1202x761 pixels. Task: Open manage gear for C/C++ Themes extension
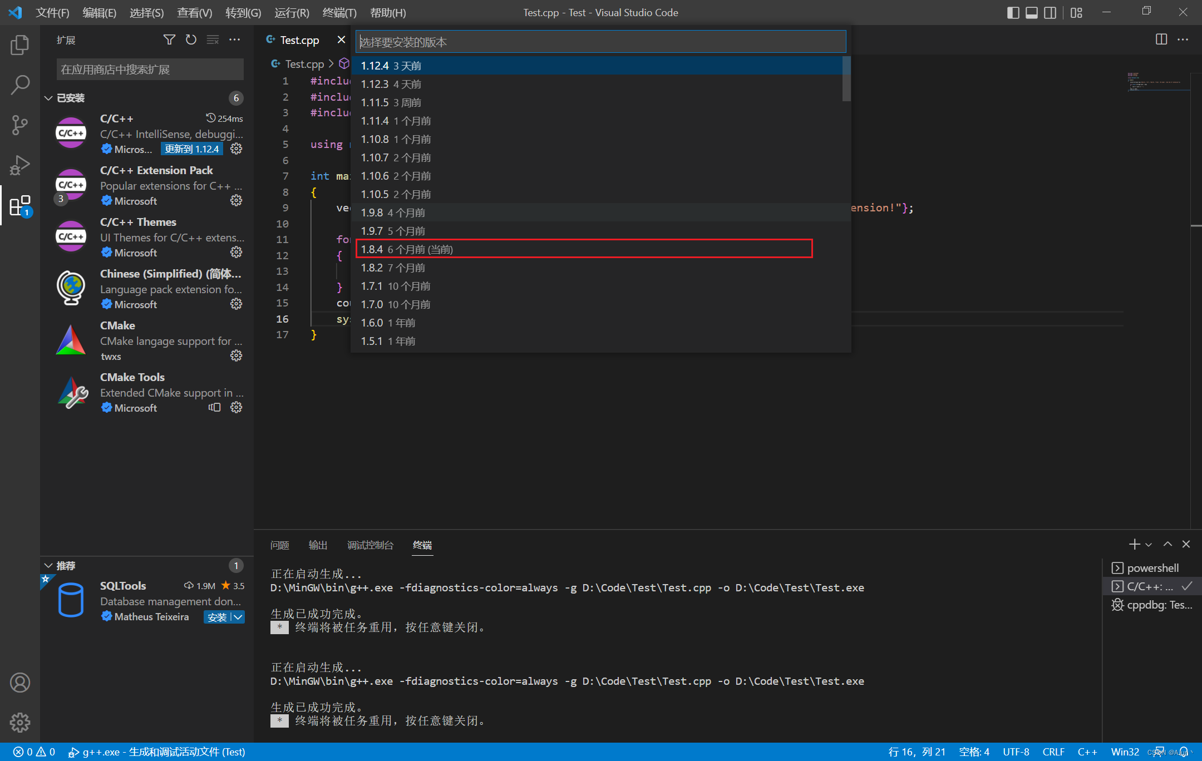coord(237,253)
